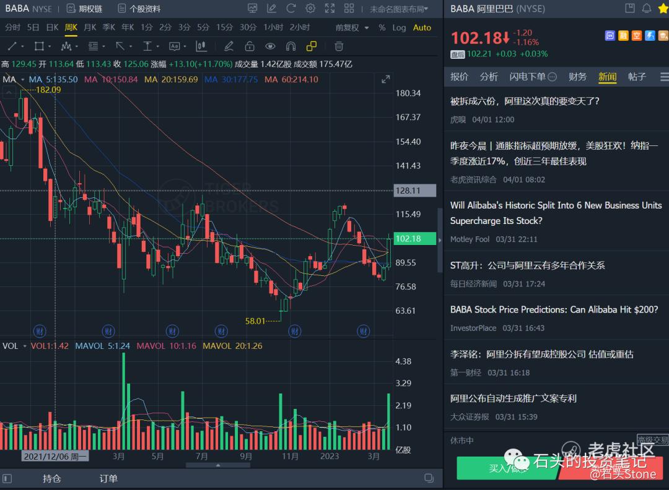669x490 pixels.
Task: Expand the text annotation tool options arrow
Action: 185,46
